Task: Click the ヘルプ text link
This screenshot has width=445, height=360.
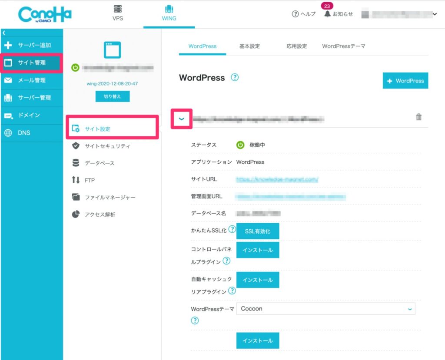Action: 308,14
